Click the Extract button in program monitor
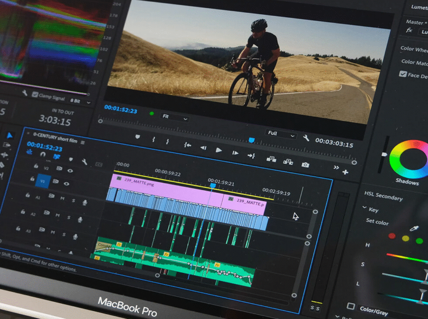428x319 pixels. click(x=288, y=162)
